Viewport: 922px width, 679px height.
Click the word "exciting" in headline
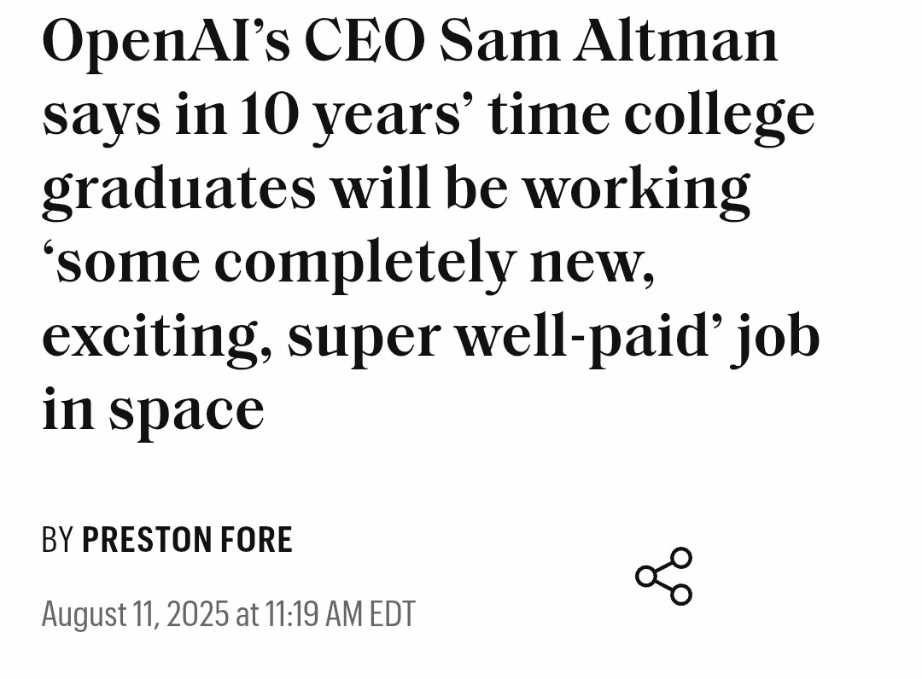point(156,337)
